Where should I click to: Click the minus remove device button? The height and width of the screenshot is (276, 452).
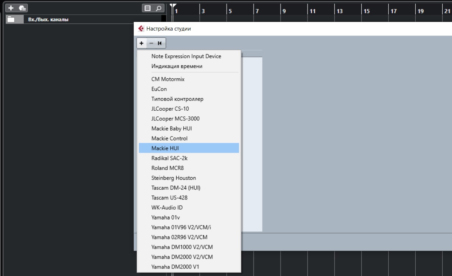pyautogui.click(x=151, y=43)
